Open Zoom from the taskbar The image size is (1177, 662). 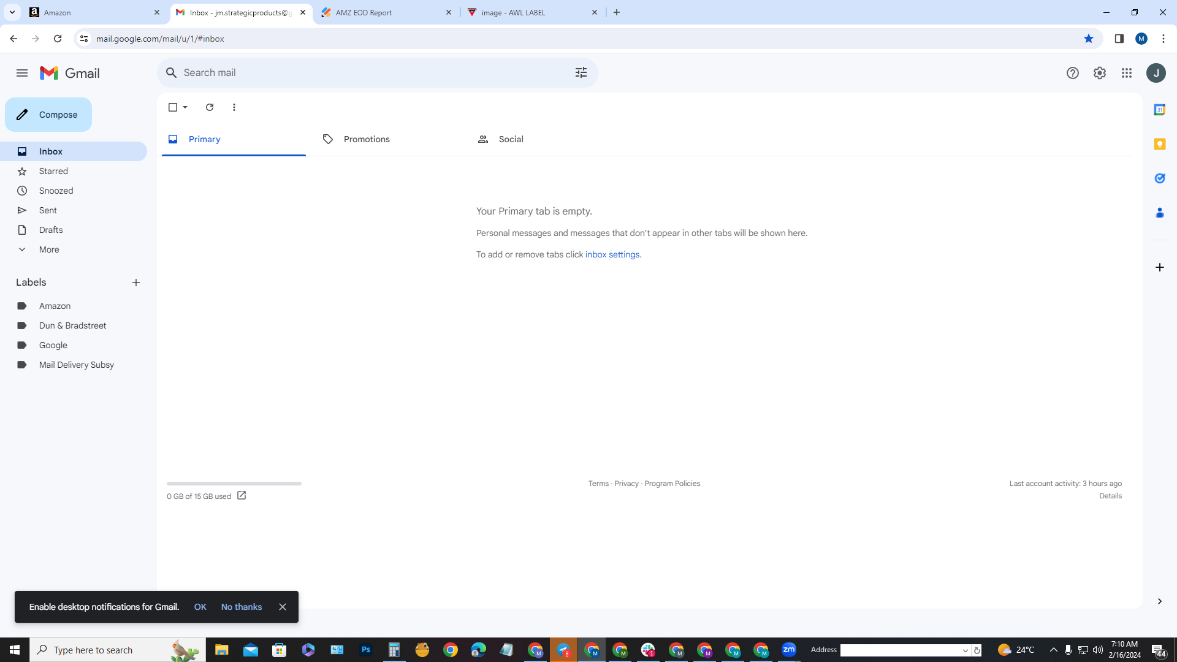click(789, 650)
